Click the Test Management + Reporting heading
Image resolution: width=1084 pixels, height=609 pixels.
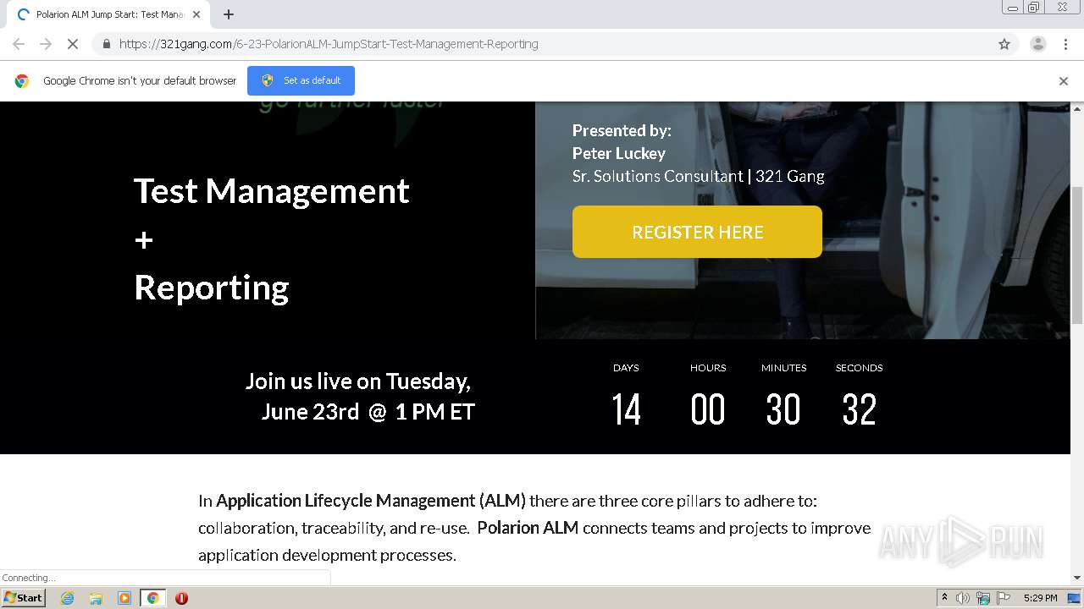click(x=272, y=239)
